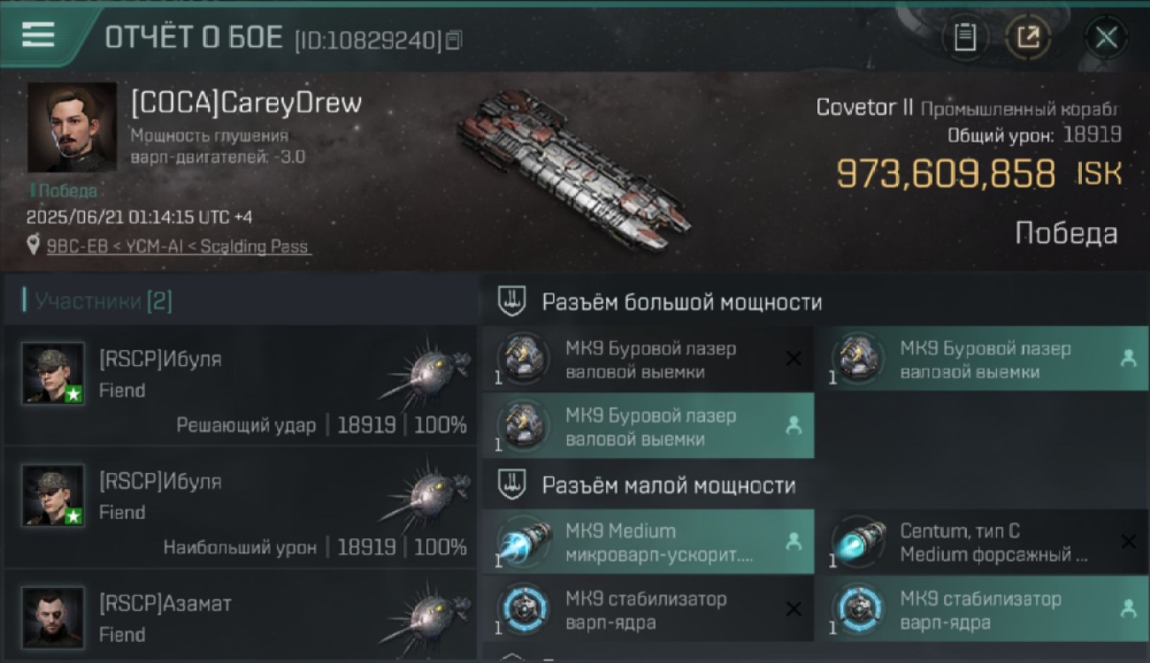The image size is (1150, 663).
Task: Open the hamburger menu
Action: [x=38, y=35]
